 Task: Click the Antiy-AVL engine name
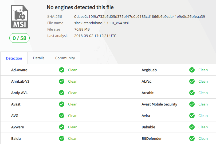point(19,93)
